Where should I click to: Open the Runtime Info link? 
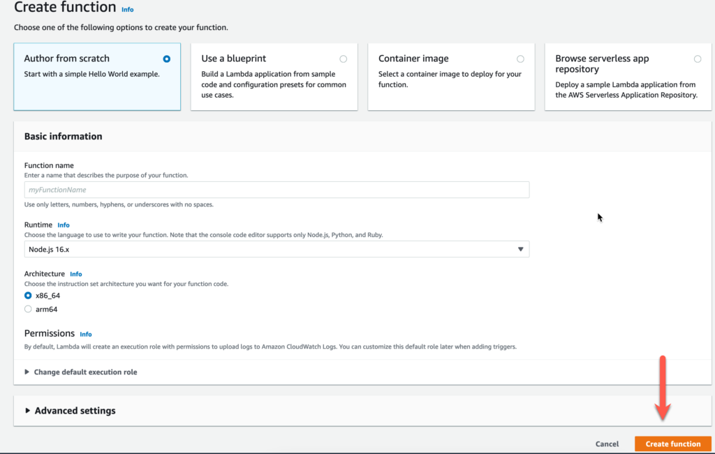click(64, 225)
